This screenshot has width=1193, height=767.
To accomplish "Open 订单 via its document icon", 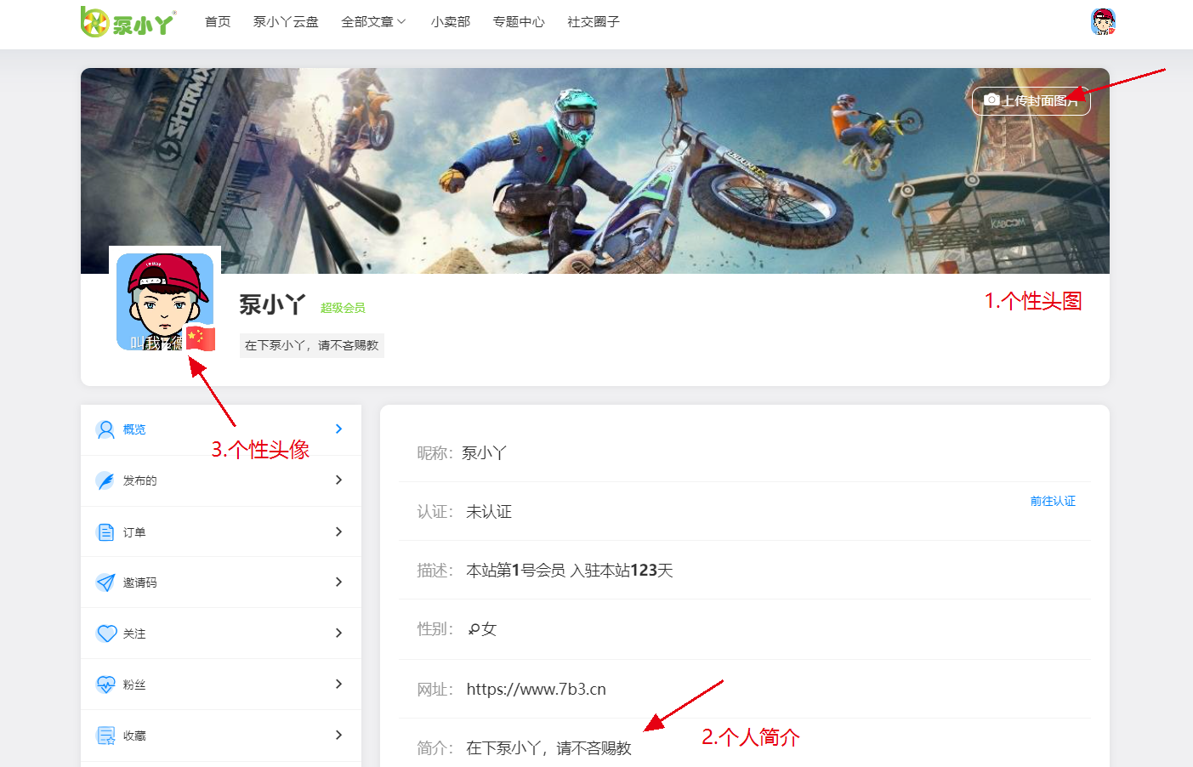I will [105, 531].
